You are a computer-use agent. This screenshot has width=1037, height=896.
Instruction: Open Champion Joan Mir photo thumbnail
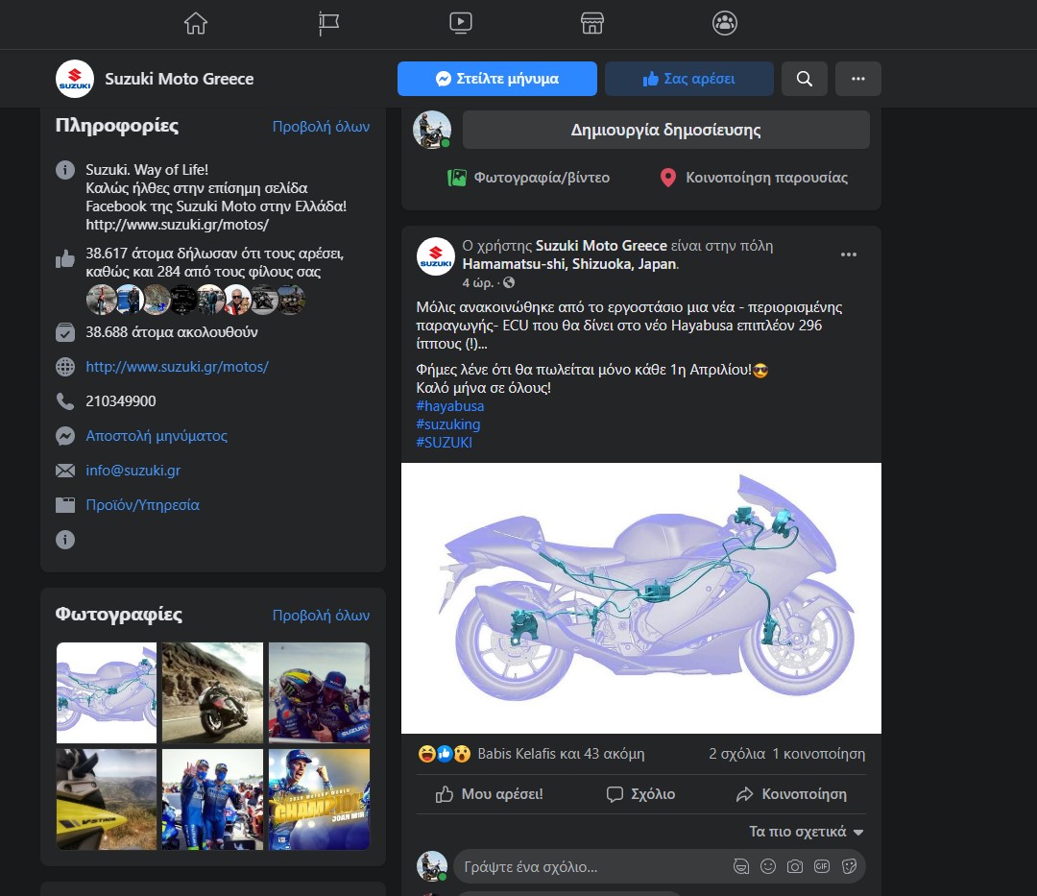(x=319, y=799)
